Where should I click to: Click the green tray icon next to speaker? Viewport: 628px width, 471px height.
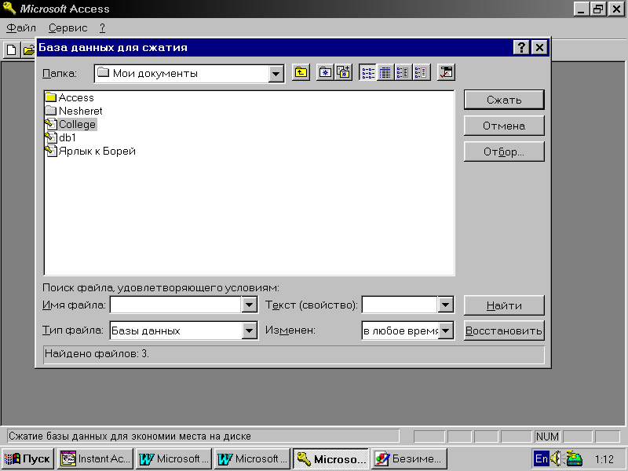coord(574,458)
